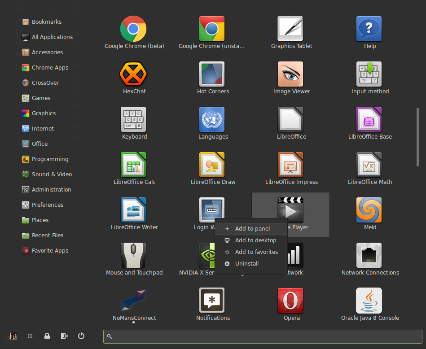Choose Uninstall from context menu
This screenshot has width=426, height=349.
point(251,264)
